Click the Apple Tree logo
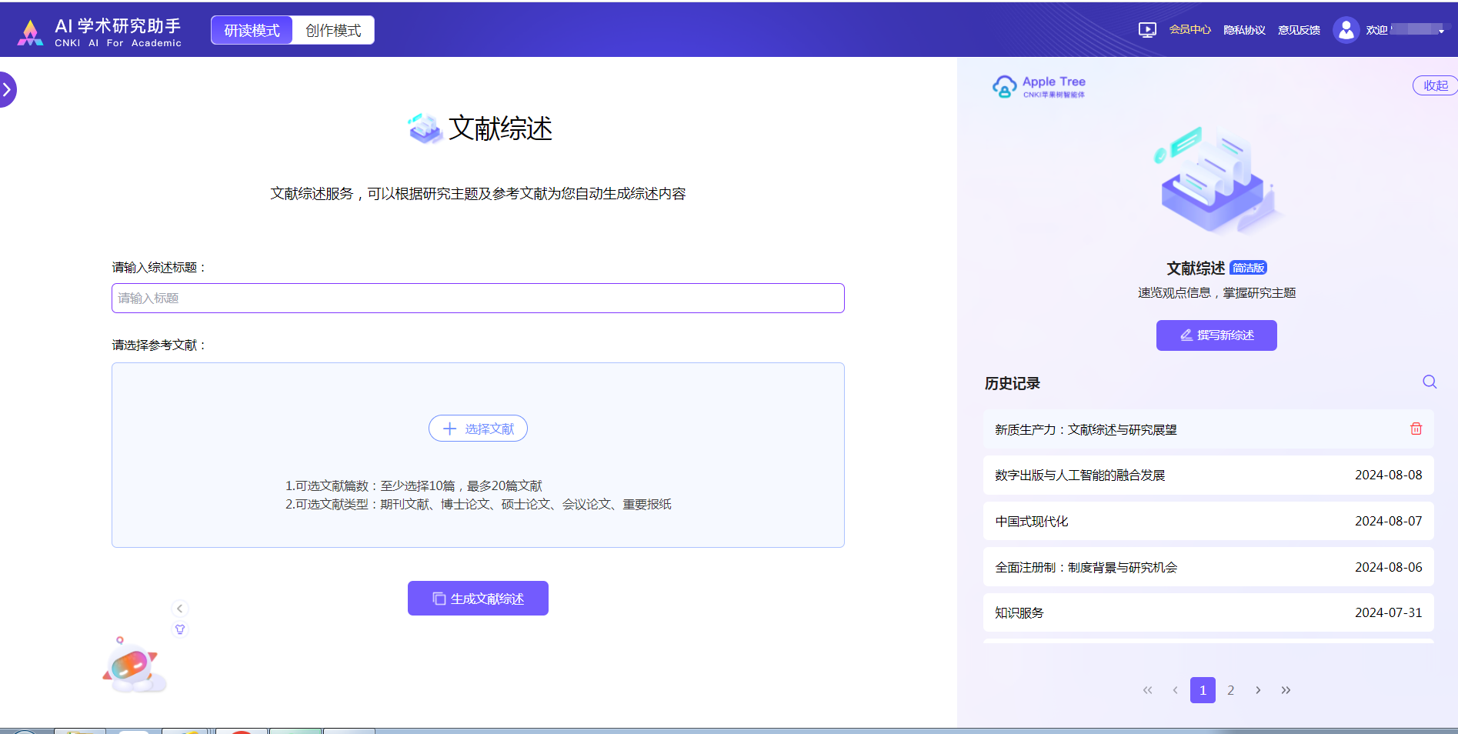 [x=1039, y=86]
